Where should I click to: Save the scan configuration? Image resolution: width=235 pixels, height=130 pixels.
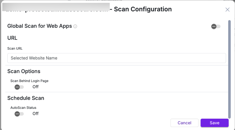tap(214, 123)
